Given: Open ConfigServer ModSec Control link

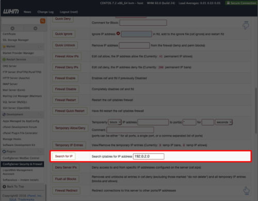Looking at the screenshot, I should (x=21, y=158).
